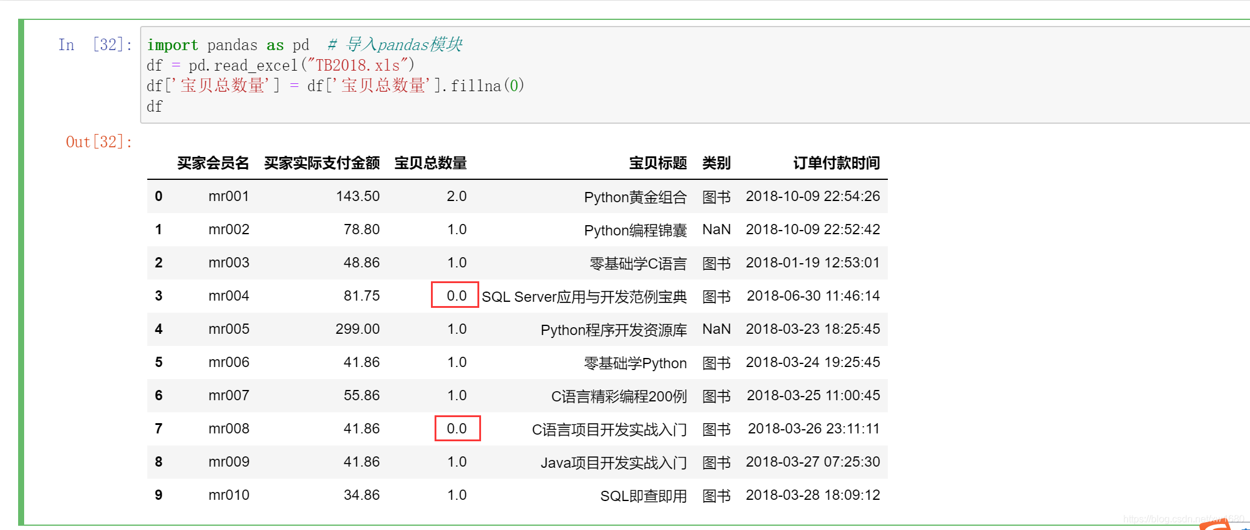Click the timestamp 2018-06-30 11:46:14
The width and height of the screenshot is (1250, 530).
(814, 296)
